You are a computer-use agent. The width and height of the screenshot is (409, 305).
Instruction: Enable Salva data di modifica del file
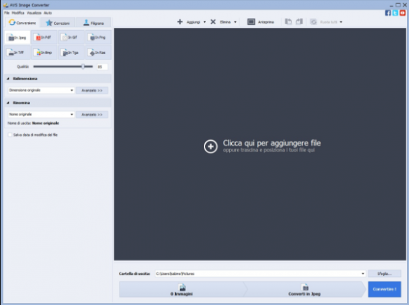(10, 135)
